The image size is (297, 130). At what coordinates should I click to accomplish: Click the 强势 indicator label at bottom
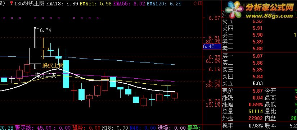[78, 127]
